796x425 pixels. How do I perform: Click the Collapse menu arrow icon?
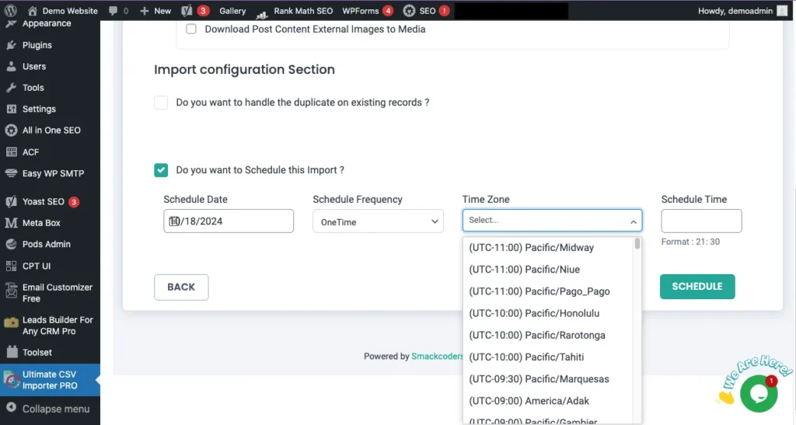coord(11,409)
